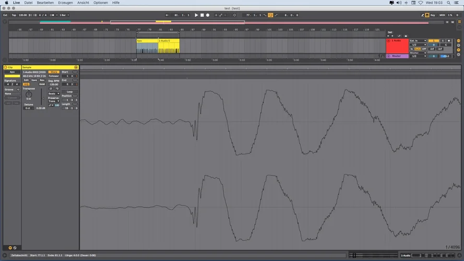Toggle the metronome in the control bar
The height and width of the screenshot is (261, 464).
pyautogui.click(x=51, y=15)
